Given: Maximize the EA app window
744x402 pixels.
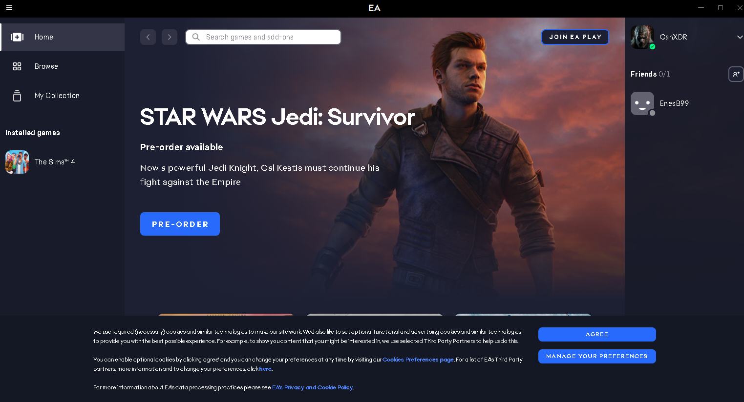Looking at the screenshot, I should click(721, 8).
